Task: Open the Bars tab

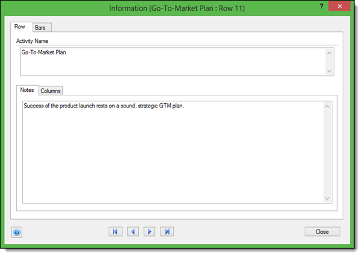Action: point(41,28)
